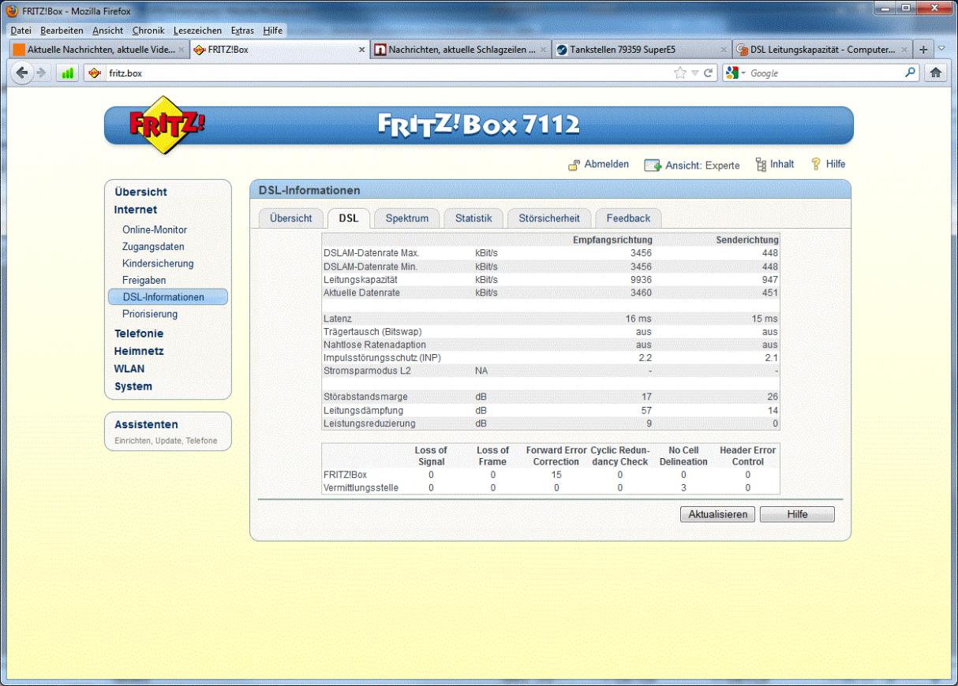Click the Vermittlungsstelle row label
The image size is (958, 686).
coord(361,488)
